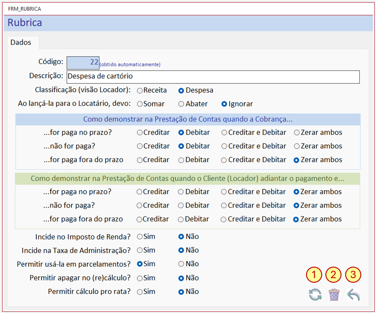Select Creditar e Debitar for Locador paga no prazo
This screenshot has height=315, width=376.
pyautogui.click(x=224, y=192)
